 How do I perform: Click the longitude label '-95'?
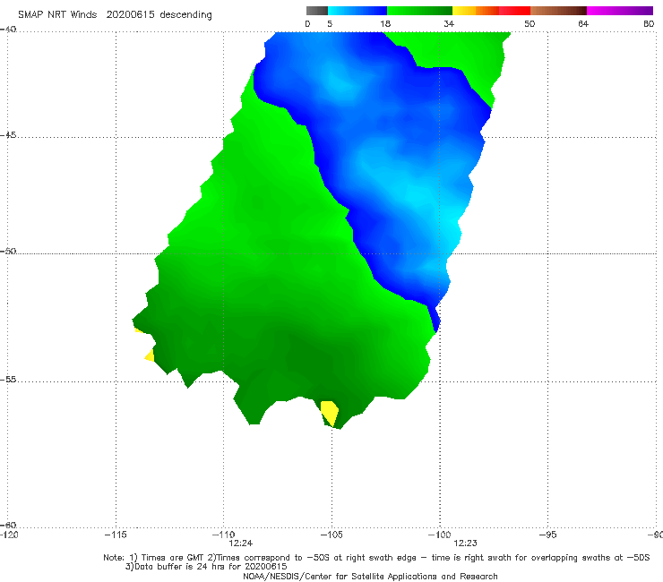tap(548, 535)
